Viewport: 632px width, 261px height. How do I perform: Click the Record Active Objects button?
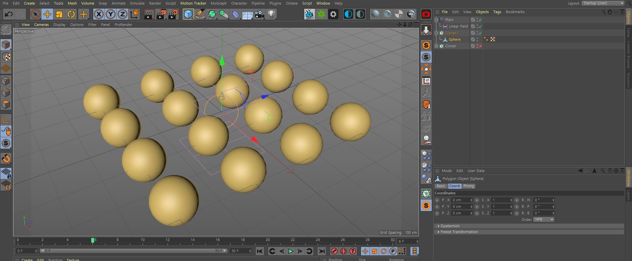334,251
